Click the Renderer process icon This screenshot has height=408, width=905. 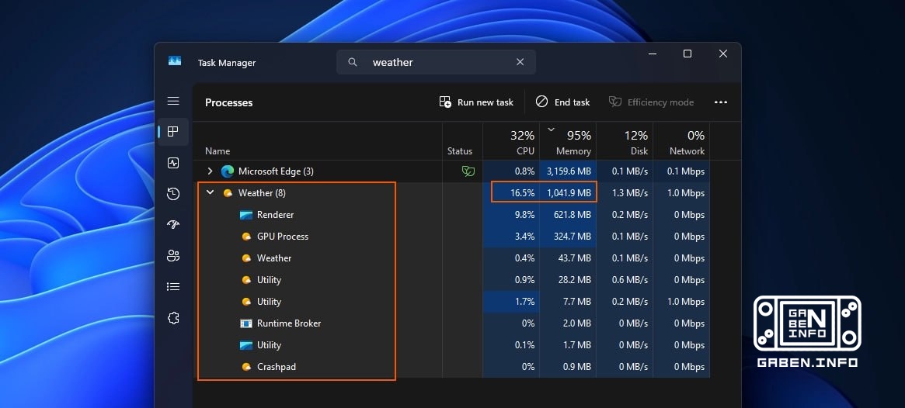pos(246,215)
